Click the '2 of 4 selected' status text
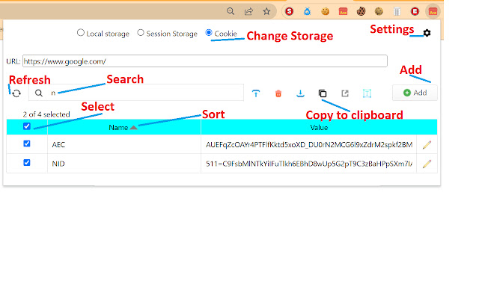Viewport: 479px width, 299px height. (x=46, y=114)
